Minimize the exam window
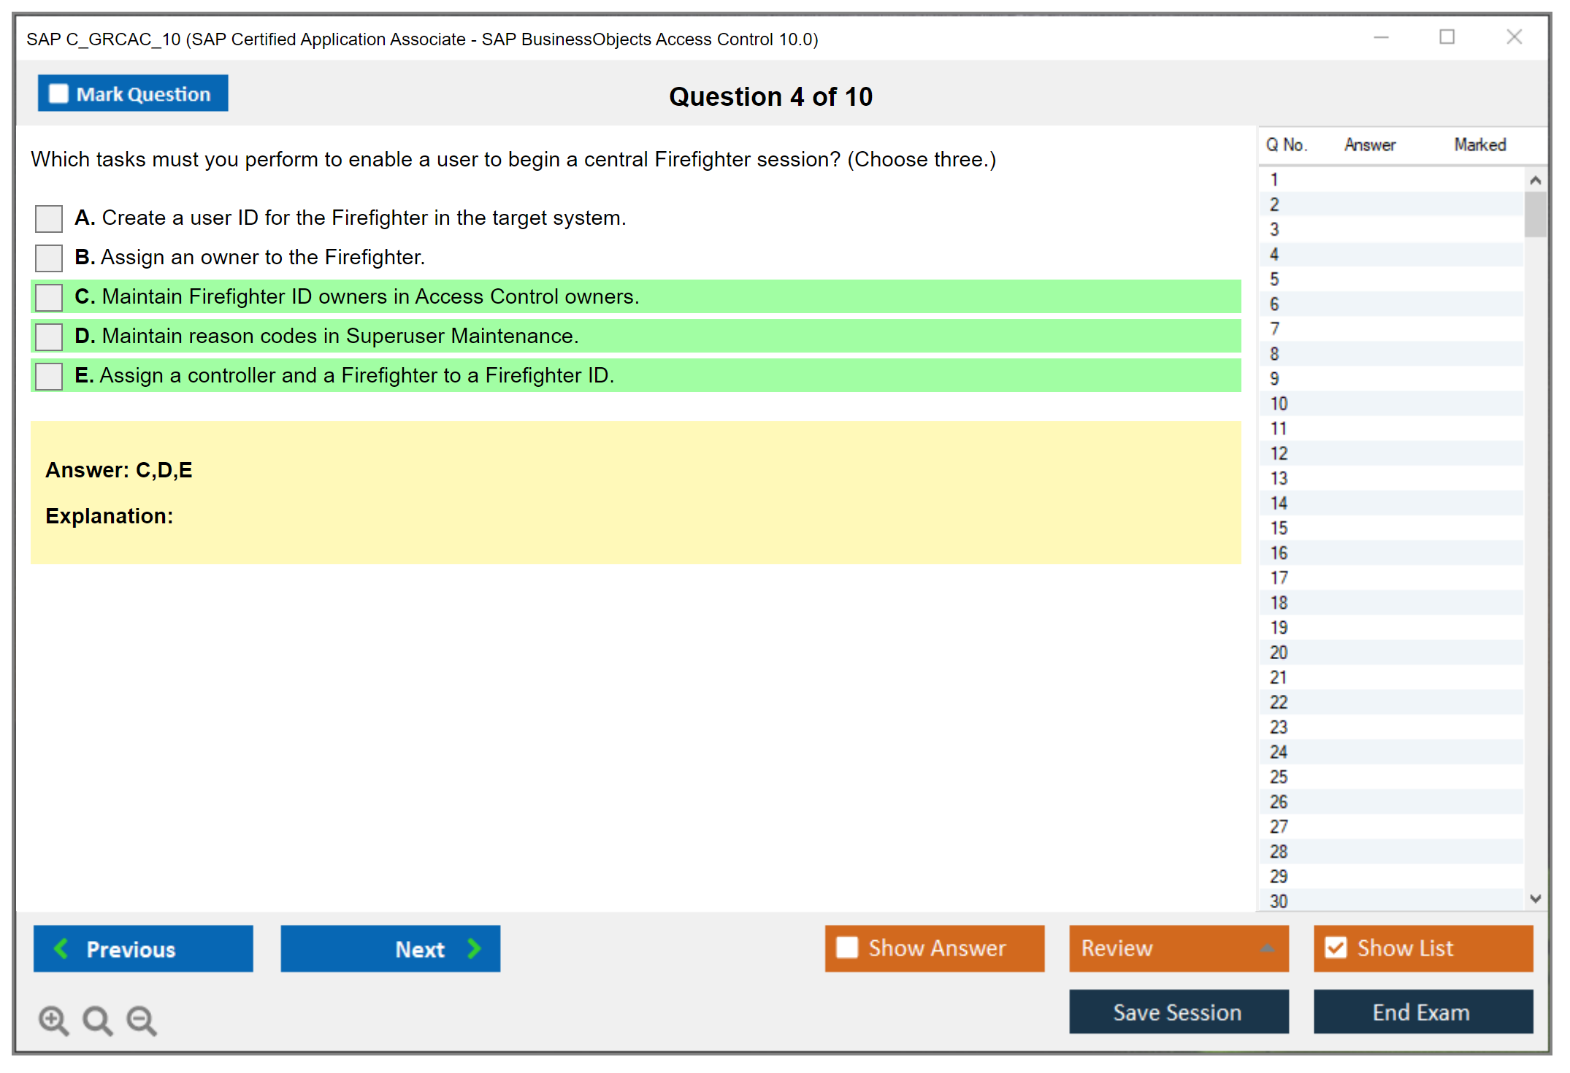The image size is (1570, 1073). (x=1381, y=37)
